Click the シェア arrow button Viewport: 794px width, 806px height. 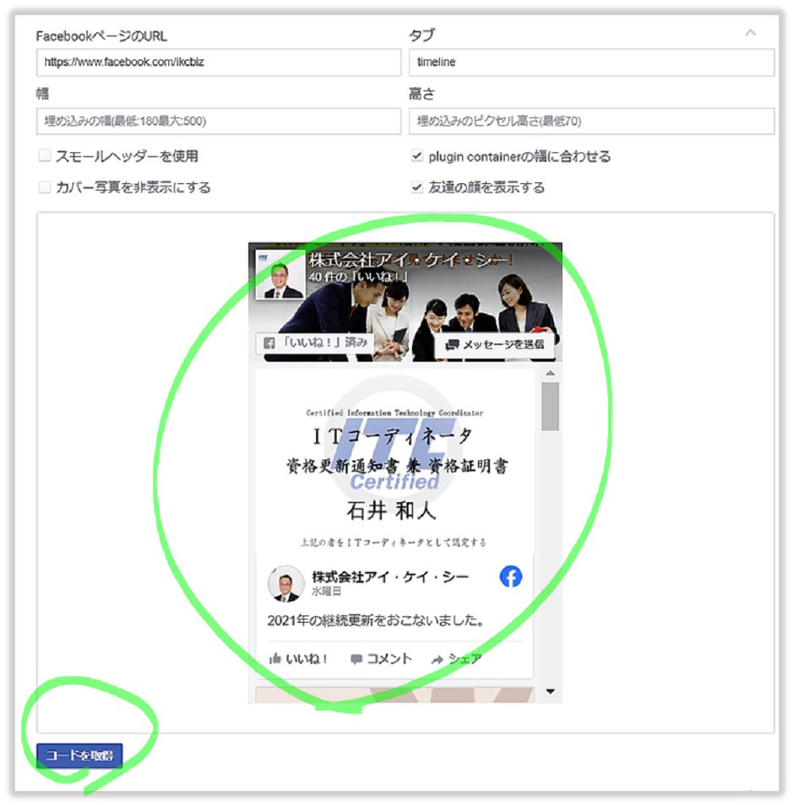point(456,658)
